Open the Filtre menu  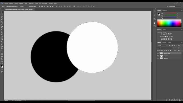tap(36, 3)
